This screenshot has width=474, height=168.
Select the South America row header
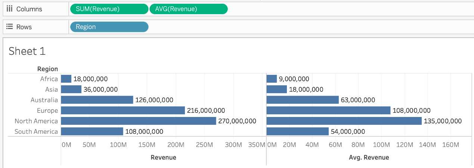click(x=36, y=131)
